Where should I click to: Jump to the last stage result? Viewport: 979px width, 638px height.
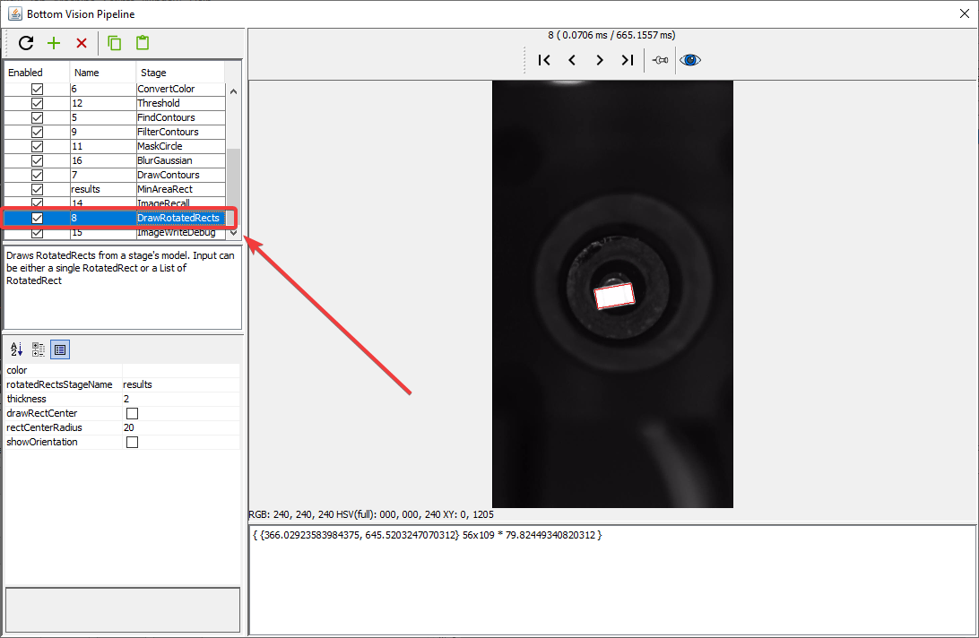628,60
